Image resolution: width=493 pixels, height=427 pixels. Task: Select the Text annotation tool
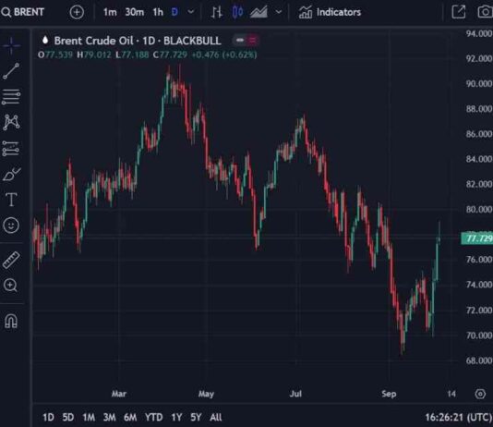(11, 200)
